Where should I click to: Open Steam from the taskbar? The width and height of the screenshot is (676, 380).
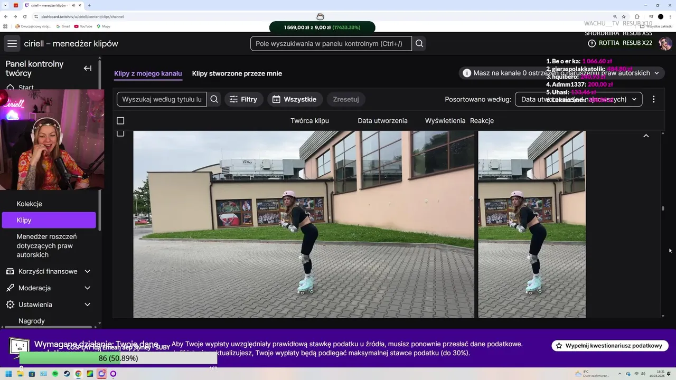click(67, 374)
